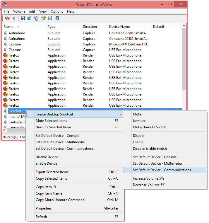Screen dimensions: 209x223
Task: Open the Options menu
Action: pyautogui.click(x=57, y=11)
